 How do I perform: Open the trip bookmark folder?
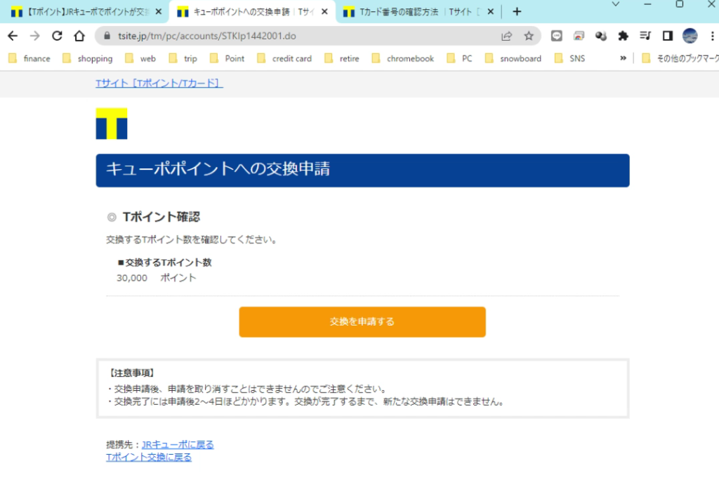183,58
